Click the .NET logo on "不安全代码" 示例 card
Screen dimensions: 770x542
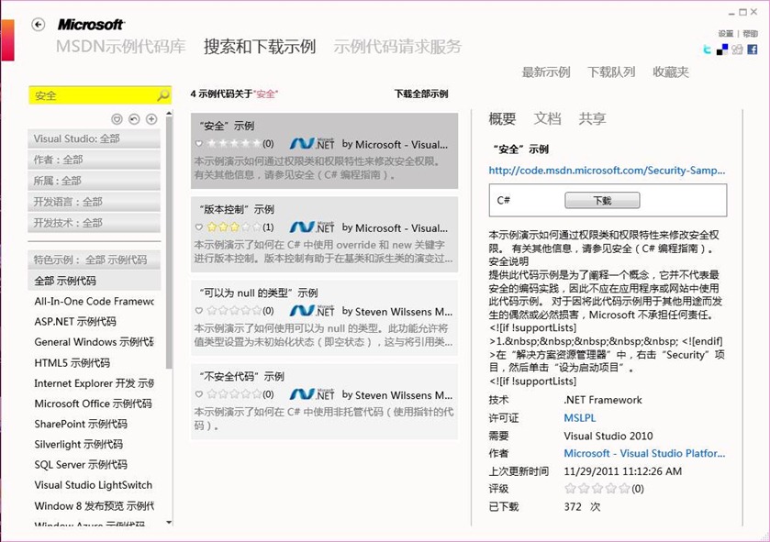pos(312,393)
